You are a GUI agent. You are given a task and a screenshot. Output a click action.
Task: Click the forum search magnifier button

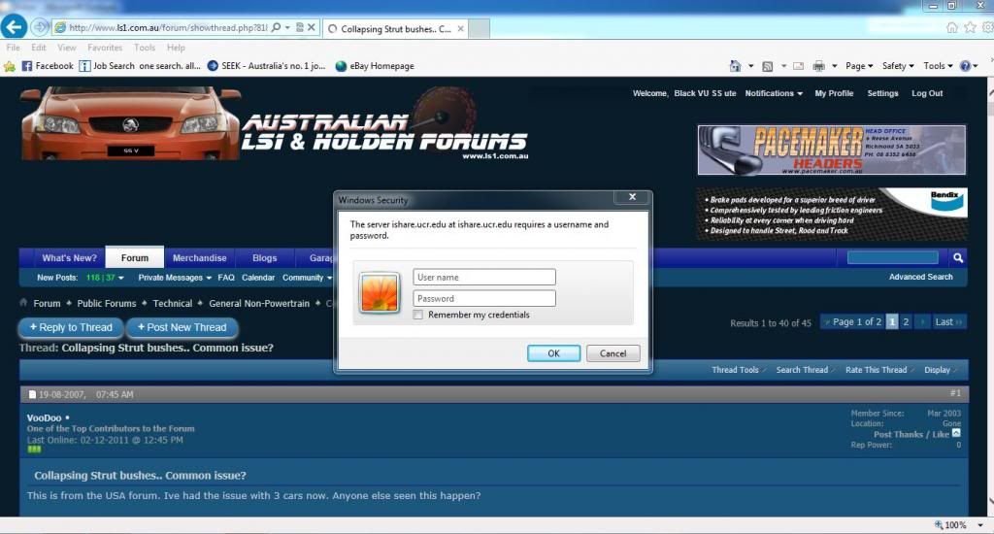pos(958,257)
